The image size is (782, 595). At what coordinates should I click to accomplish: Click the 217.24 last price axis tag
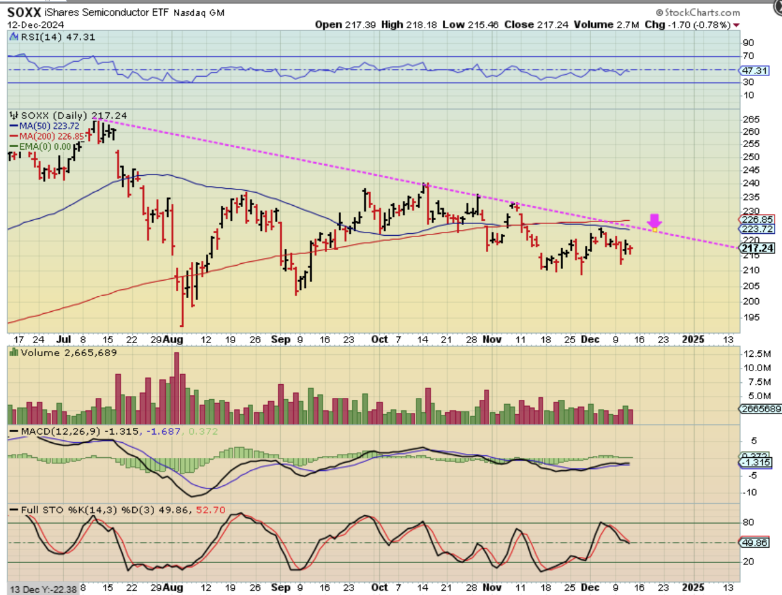[x=757, y=248]
